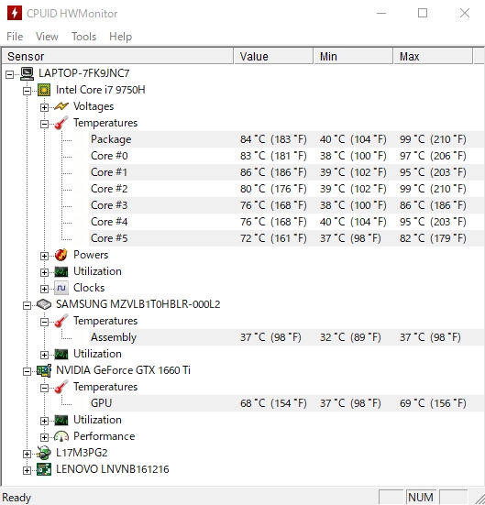Click the Voltages lightning bolt icon
The height and width of the screenshot is (505, 485).
[x=61, y=106]
